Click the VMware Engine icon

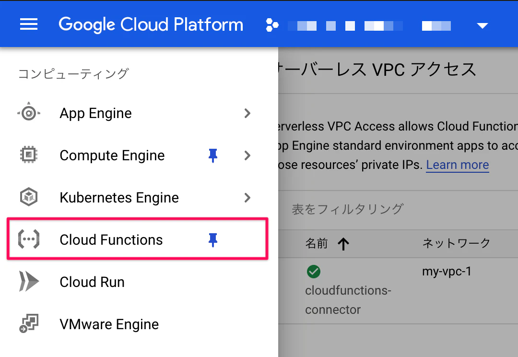29,323
